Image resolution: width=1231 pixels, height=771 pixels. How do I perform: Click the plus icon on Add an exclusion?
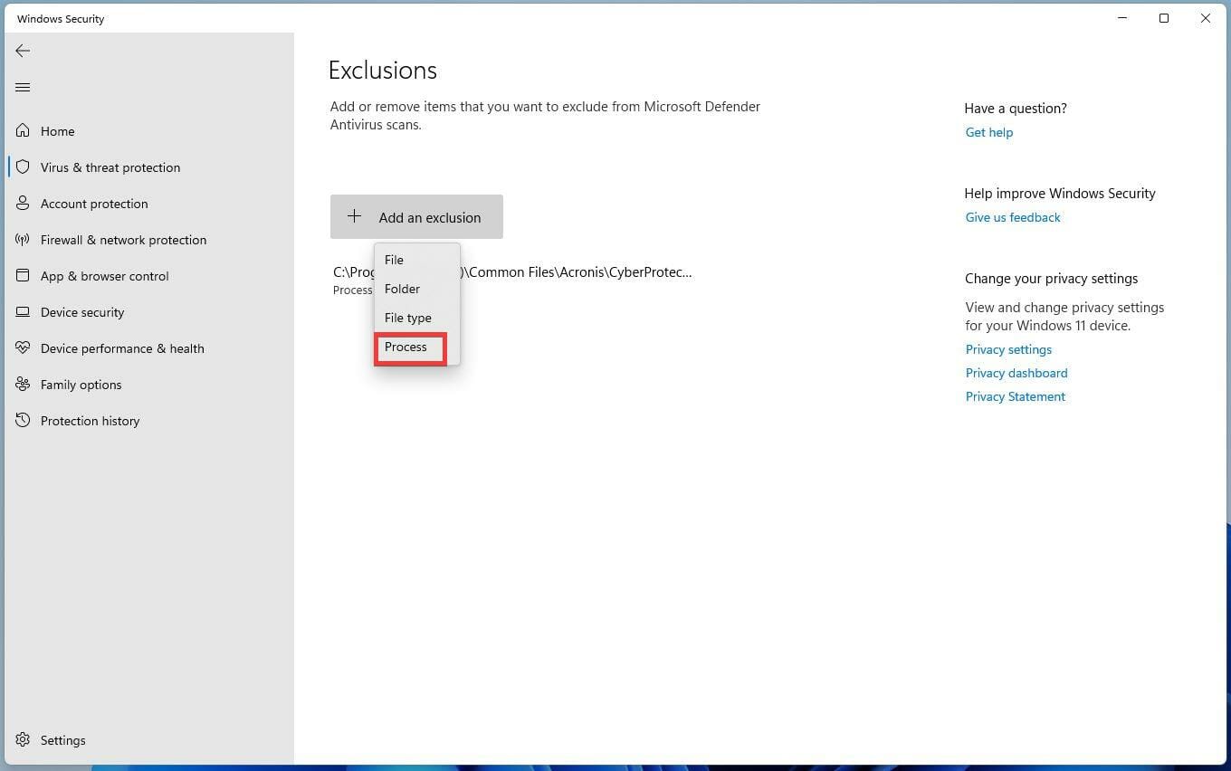354,216
